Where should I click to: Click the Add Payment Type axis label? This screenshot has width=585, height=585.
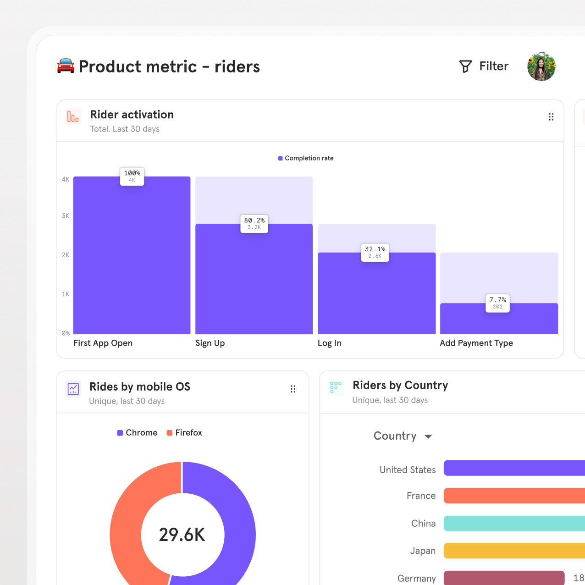[476, 343]
